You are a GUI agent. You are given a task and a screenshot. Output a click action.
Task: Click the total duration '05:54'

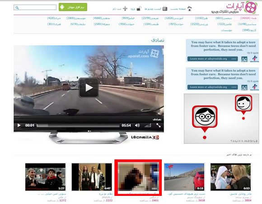point(126,125)
